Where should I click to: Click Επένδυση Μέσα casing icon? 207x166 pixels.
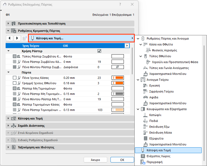click(146, 133)
